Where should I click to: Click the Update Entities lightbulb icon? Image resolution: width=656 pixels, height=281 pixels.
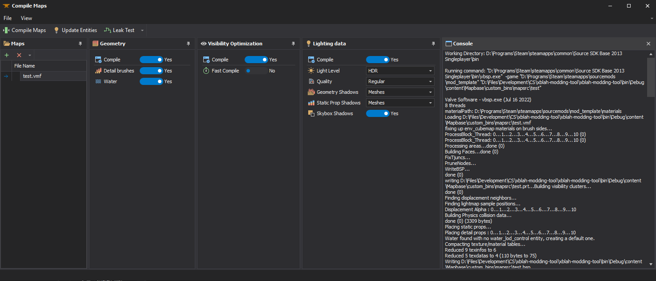pyautogui.click(x=56, y=30)
